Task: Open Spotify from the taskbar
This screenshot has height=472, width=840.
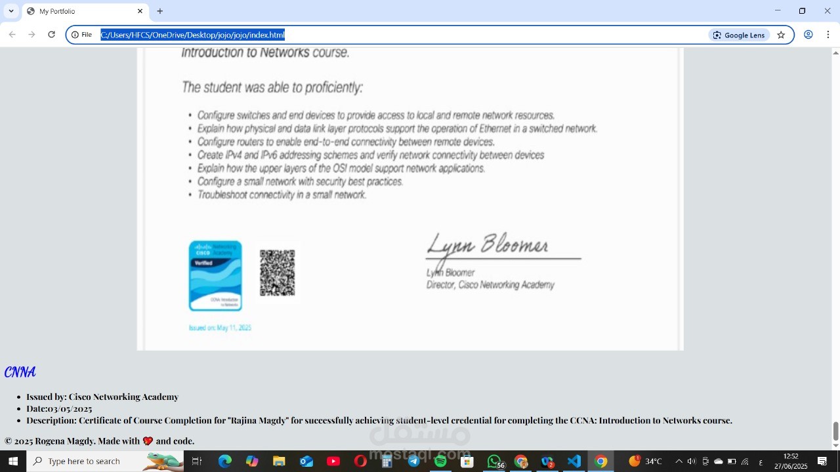Action: point(440,462)
